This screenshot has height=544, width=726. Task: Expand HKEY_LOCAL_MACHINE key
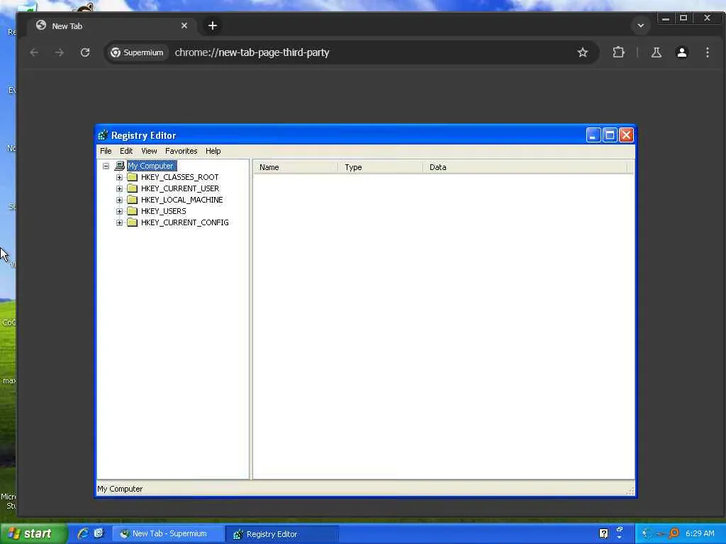(119, 200)
